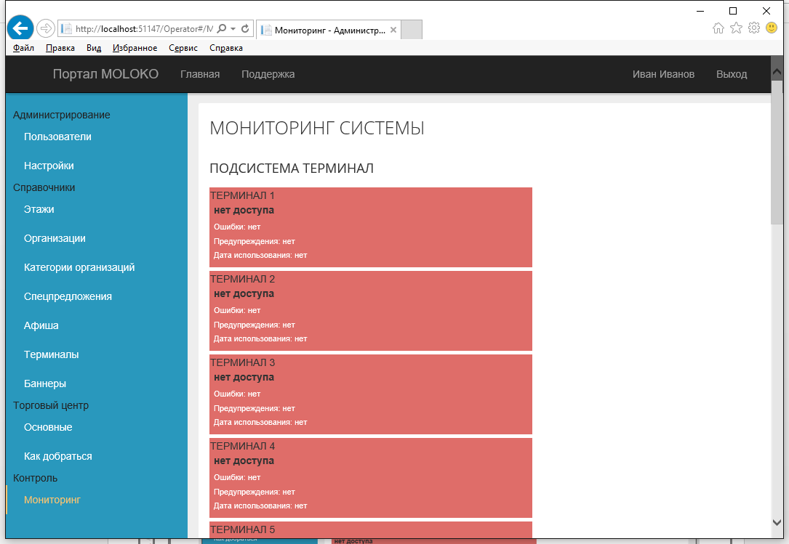Click the browser back arrow button
This screenshot has height=544, width=789.
click(20, 28)
